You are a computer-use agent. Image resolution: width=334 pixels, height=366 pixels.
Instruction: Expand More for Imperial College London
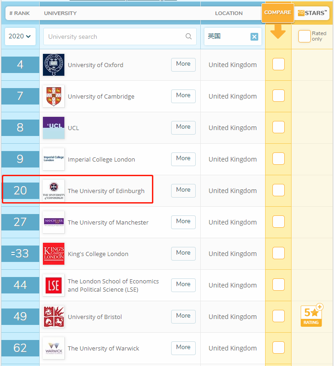[x=183, y=159]
